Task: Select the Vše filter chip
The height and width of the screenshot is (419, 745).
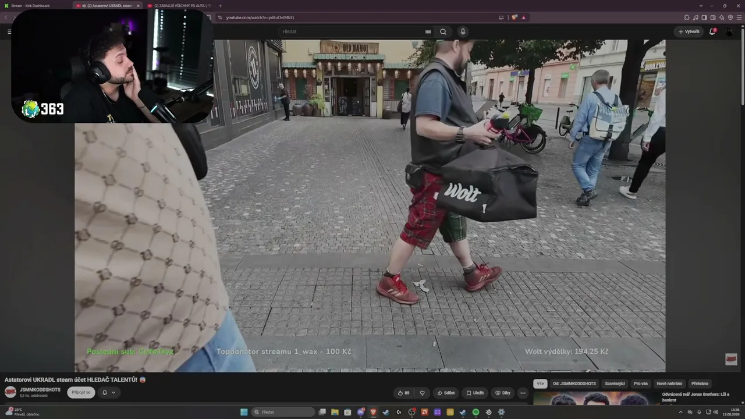Action: (x=541, y=384)
